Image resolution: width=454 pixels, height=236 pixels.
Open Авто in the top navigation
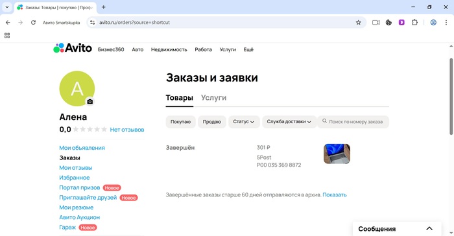(x=137, y=49)
